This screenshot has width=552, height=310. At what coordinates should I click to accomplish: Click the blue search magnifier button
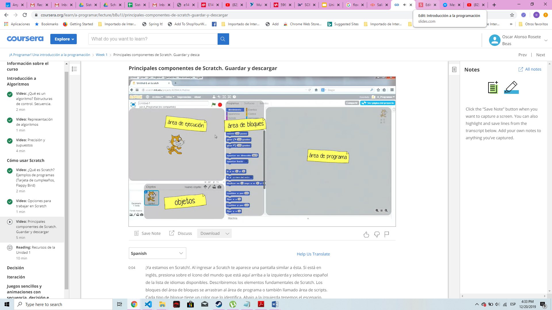223,39
